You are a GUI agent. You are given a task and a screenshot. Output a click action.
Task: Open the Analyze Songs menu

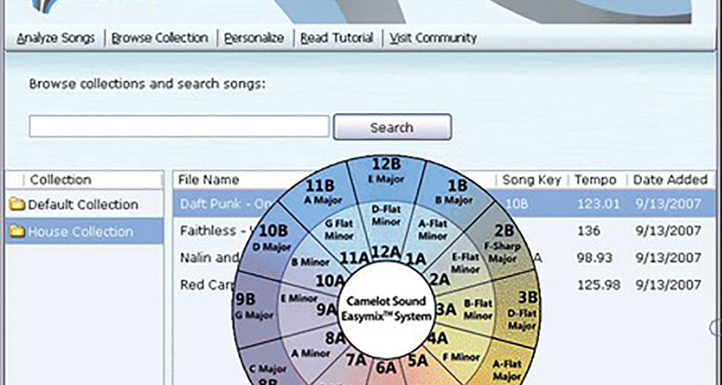click(55, 38)
